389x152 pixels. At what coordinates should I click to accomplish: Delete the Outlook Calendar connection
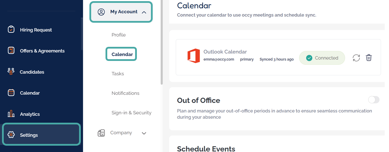click(x=369, y=58)
